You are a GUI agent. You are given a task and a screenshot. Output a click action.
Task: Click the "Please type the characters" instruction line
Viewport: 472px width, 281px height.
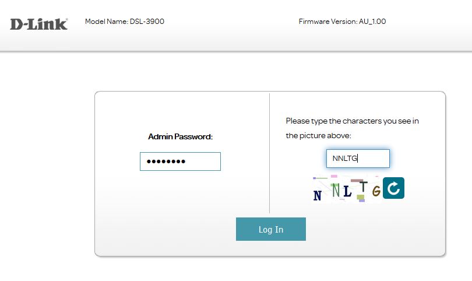pos(352,121)
